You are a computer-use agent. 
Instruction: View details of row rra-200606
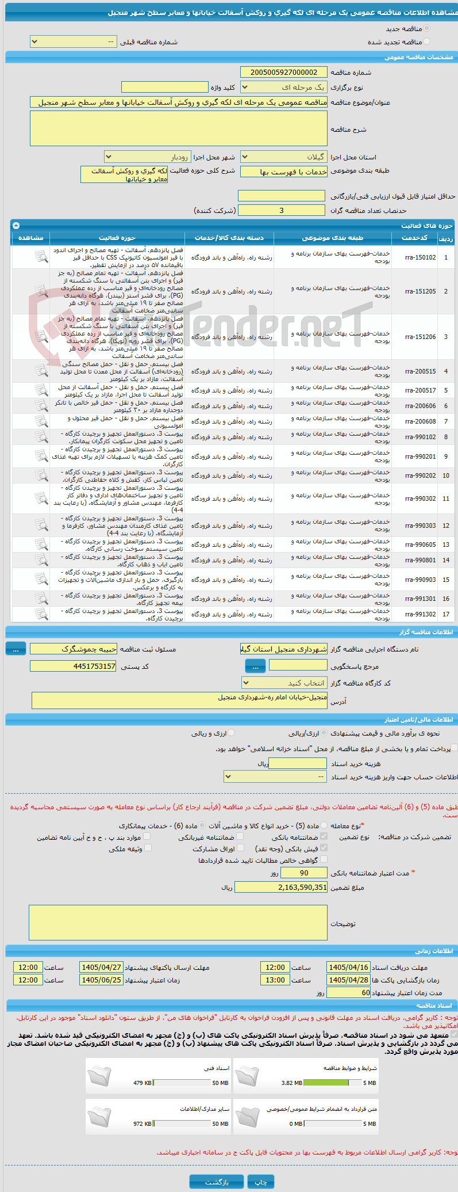click(41, 405)
